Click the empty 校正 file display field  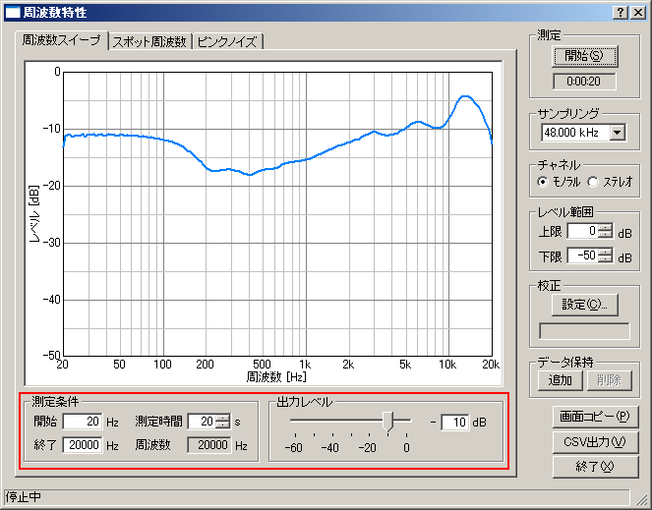pyautogui.click(x=584, y=331)
